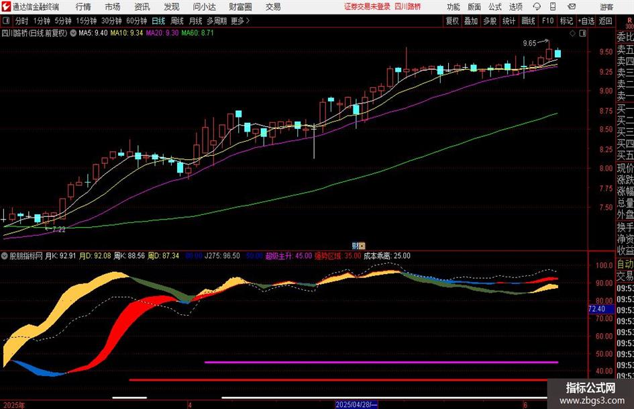Select the 日线 daily chart tab
Image resolution: width=634 pixels, height=409 pixels.
pyautogui.click(x=158, y=21)
